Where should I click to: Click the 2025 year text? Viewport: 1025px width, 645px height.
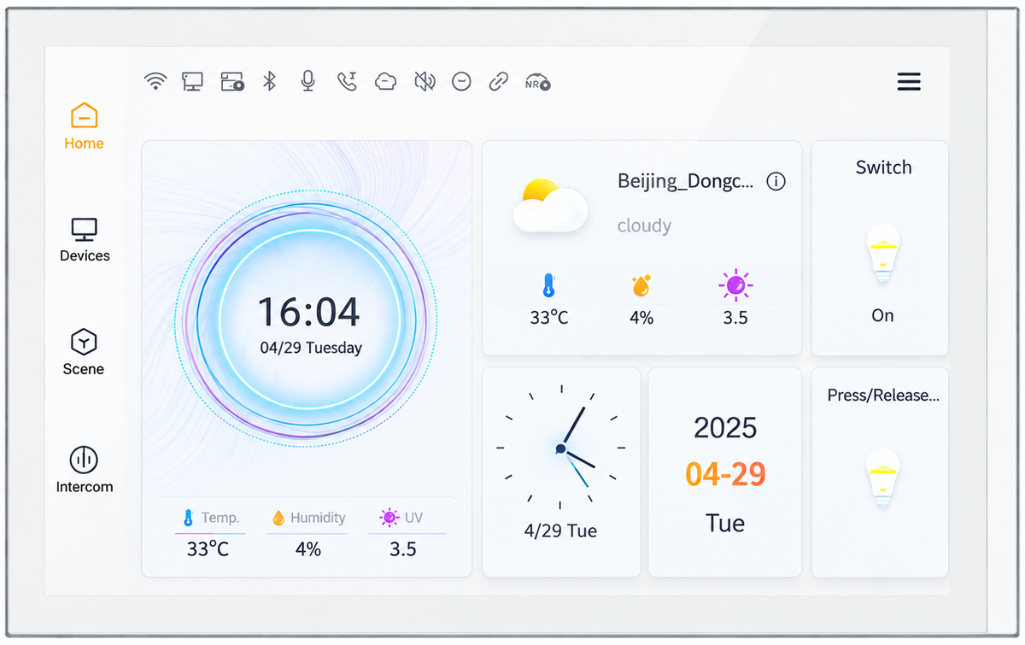pyautogui.click(x=725, y=427)
